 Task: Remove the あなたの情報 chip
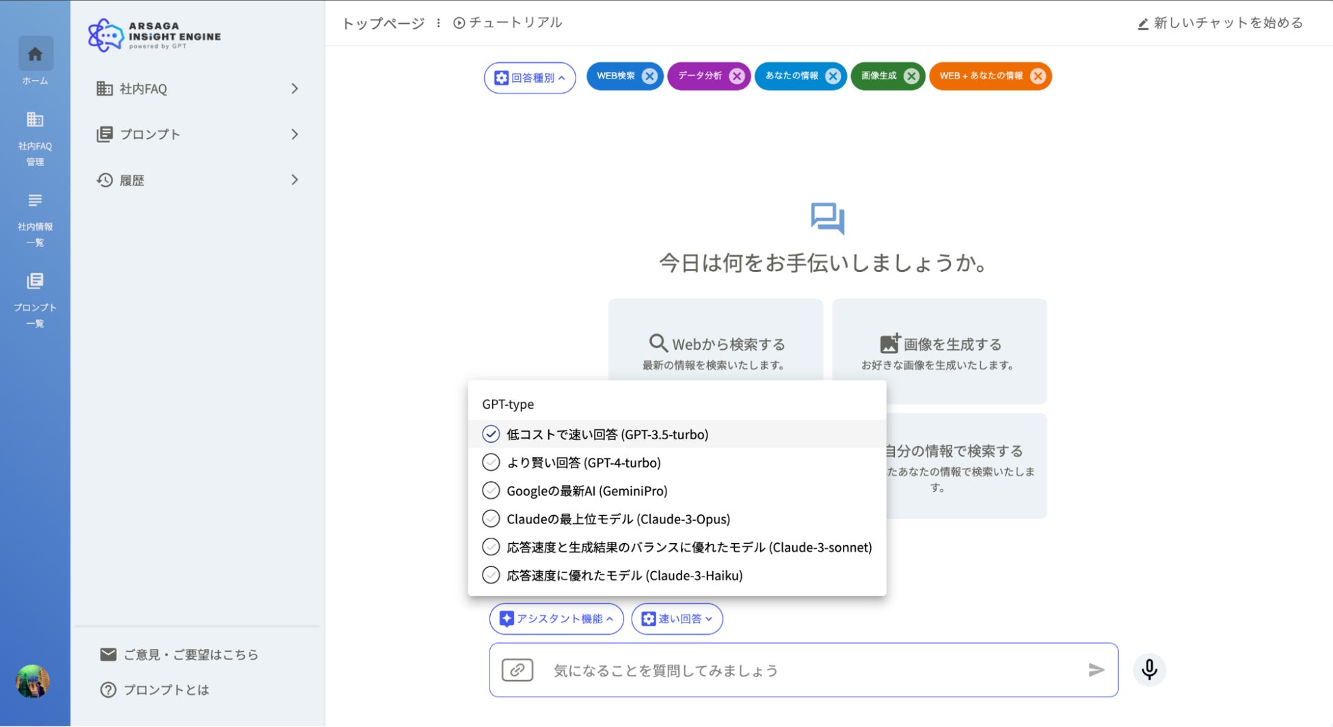833,76
